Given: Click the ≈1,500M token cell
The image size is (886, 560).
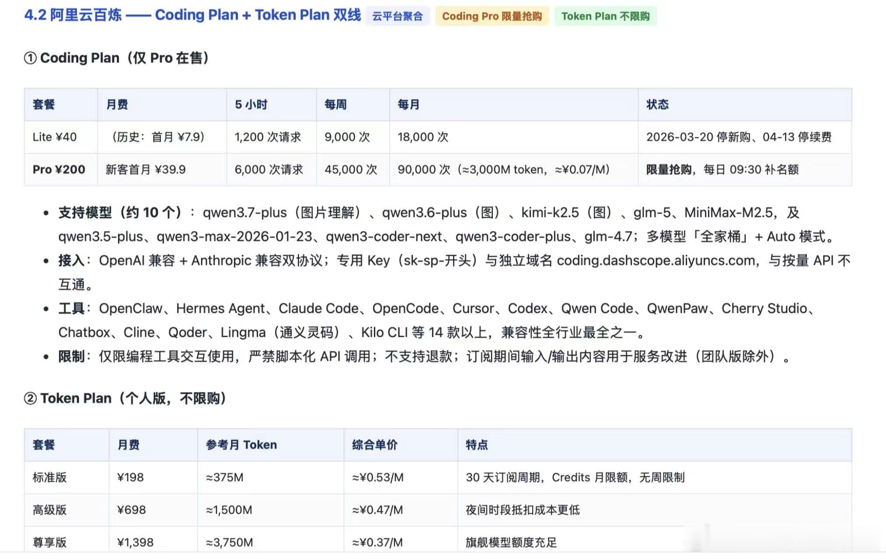Looking at the screenshot, I should tap(271, 510).
